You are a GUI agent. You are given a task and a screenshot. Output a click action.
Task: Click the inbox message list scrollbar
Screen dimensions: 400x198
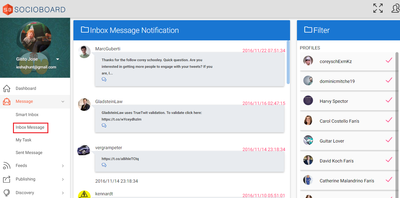point(288,62)
